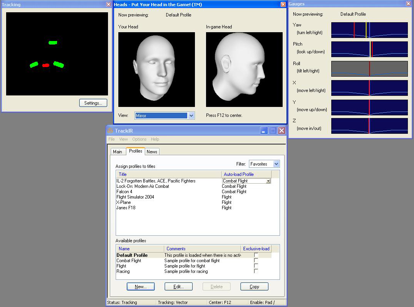Open the File menu
Image resolution: width=414 pixels, height=307 pixels.
pos(111,139)
